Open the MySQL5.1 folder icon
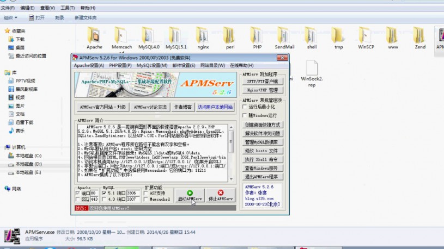Image resolution: width=444 pixels, height=249 pixels. click(175, 35)
